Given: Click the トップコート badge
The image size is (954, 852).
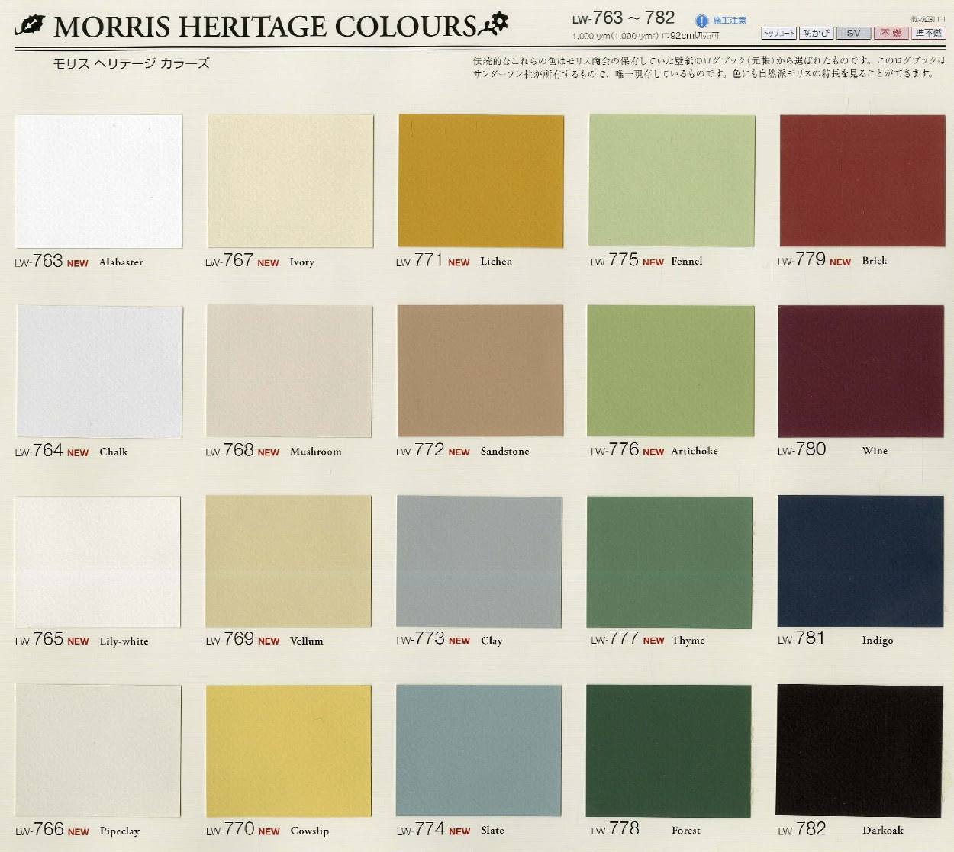Looking at the screenshot, I should (x=778, y=34).
